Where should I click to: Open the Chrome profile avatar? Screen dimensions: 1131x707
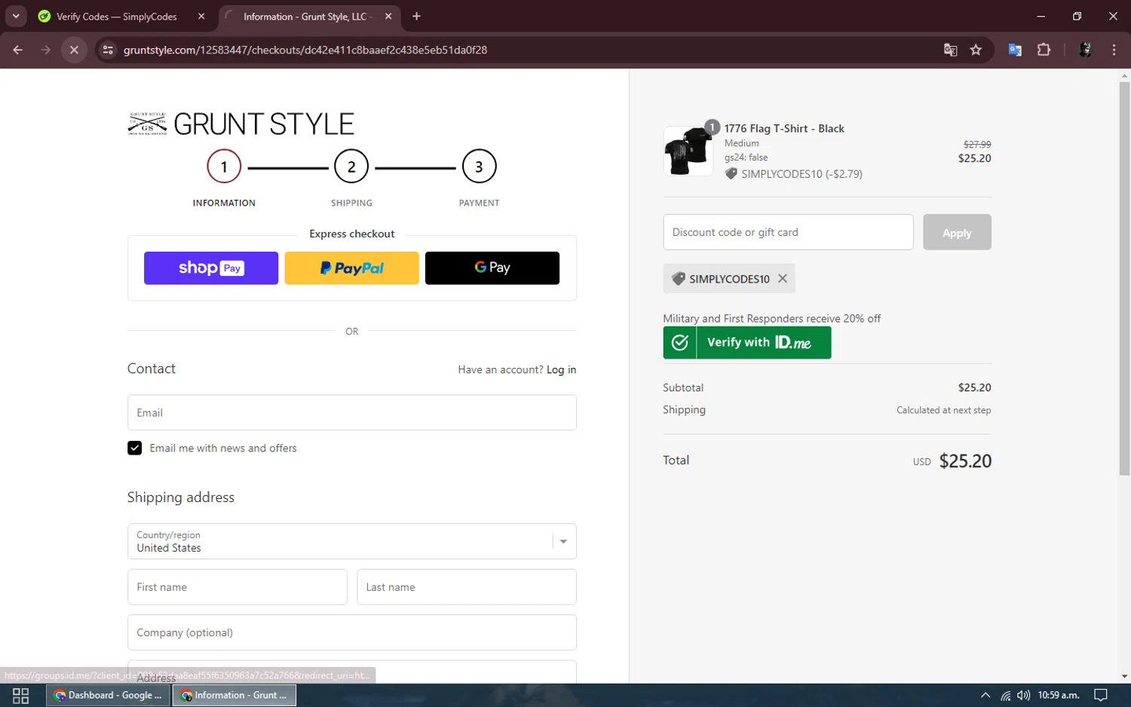(1085, 50)
